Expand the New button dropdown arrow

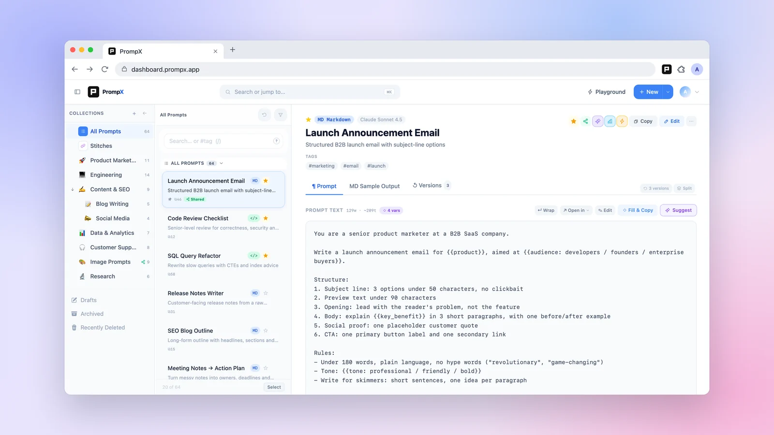tap(668, 92)
